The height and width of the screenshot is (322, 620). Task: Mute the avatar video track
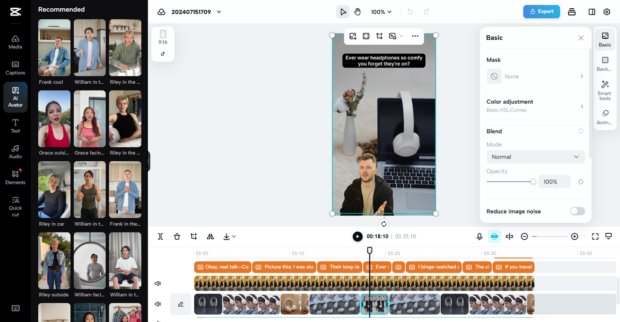pos(157,283)
